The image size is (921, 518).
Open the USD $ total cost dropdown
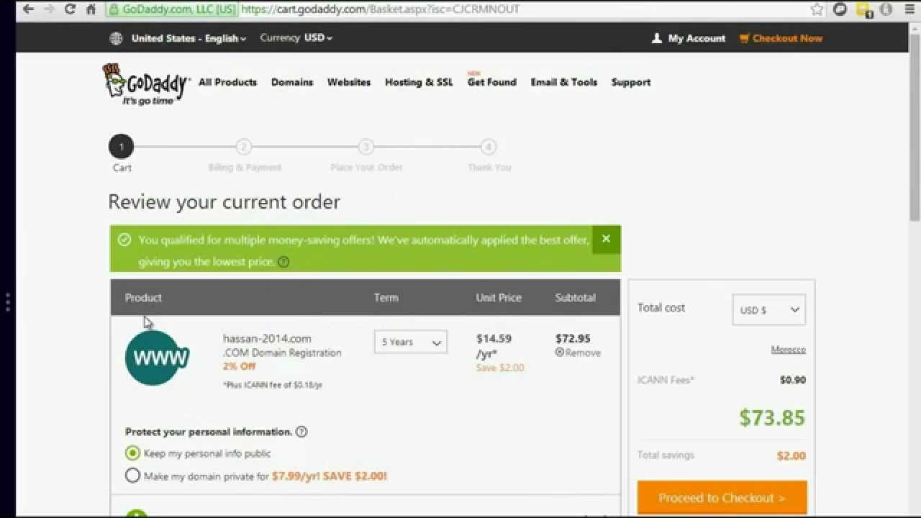[x=769, y=309]
